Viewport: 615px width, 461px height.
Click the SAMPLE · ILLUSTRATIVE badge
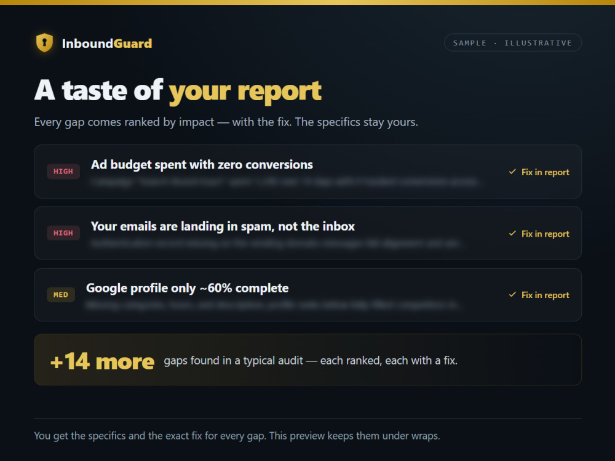pyautogui.click(x=513, y=43)
